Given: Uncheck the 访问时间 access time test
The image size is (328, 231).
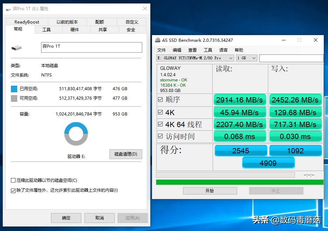Looking at the screenshot, I should (x=160, y=136).
